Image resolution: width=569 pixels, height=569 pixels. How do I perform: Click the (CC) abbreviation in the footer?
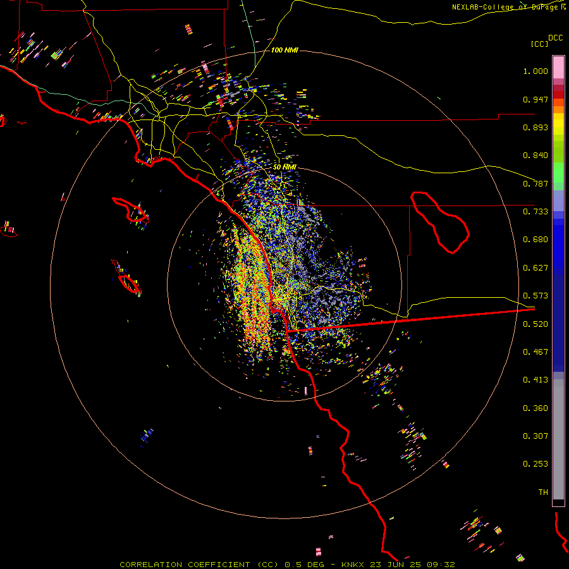pos(267,565)
